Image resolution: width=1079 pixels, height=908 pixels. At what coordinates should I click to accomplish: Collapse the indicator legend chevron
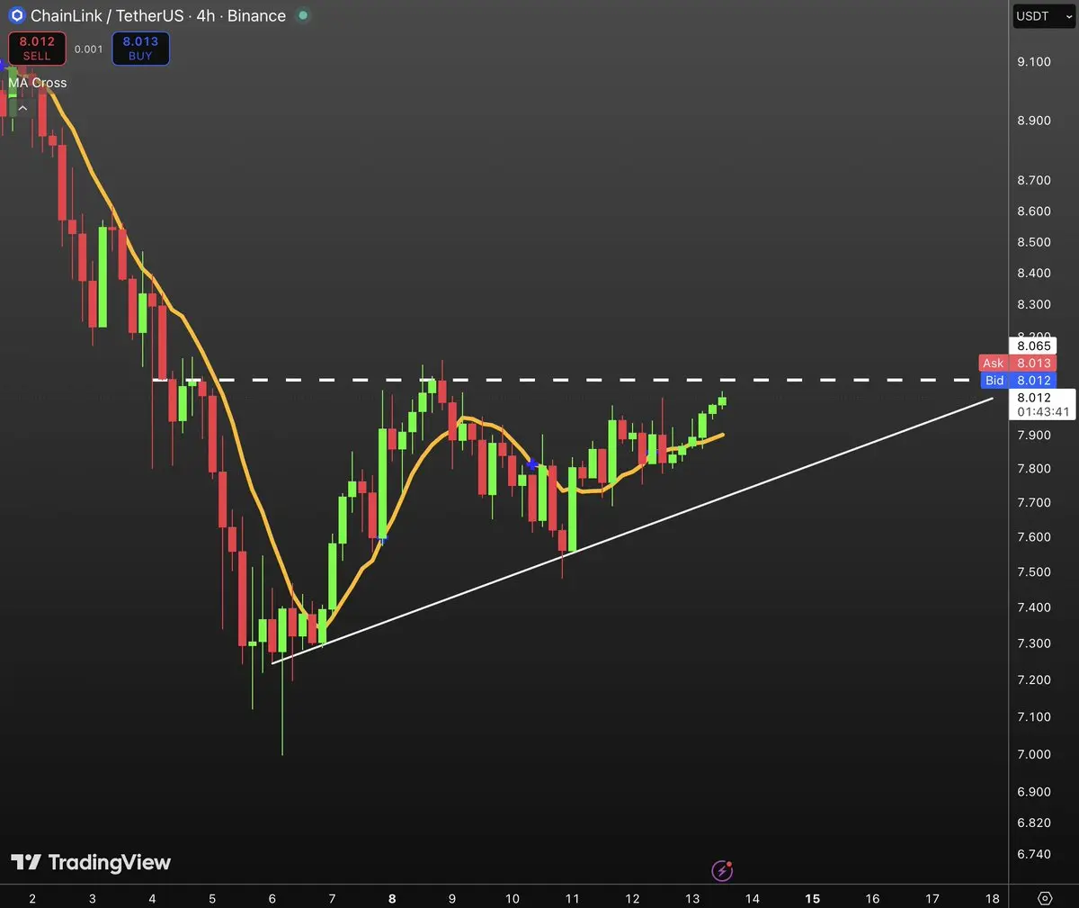pyautogui.click(x=22, y=108)
